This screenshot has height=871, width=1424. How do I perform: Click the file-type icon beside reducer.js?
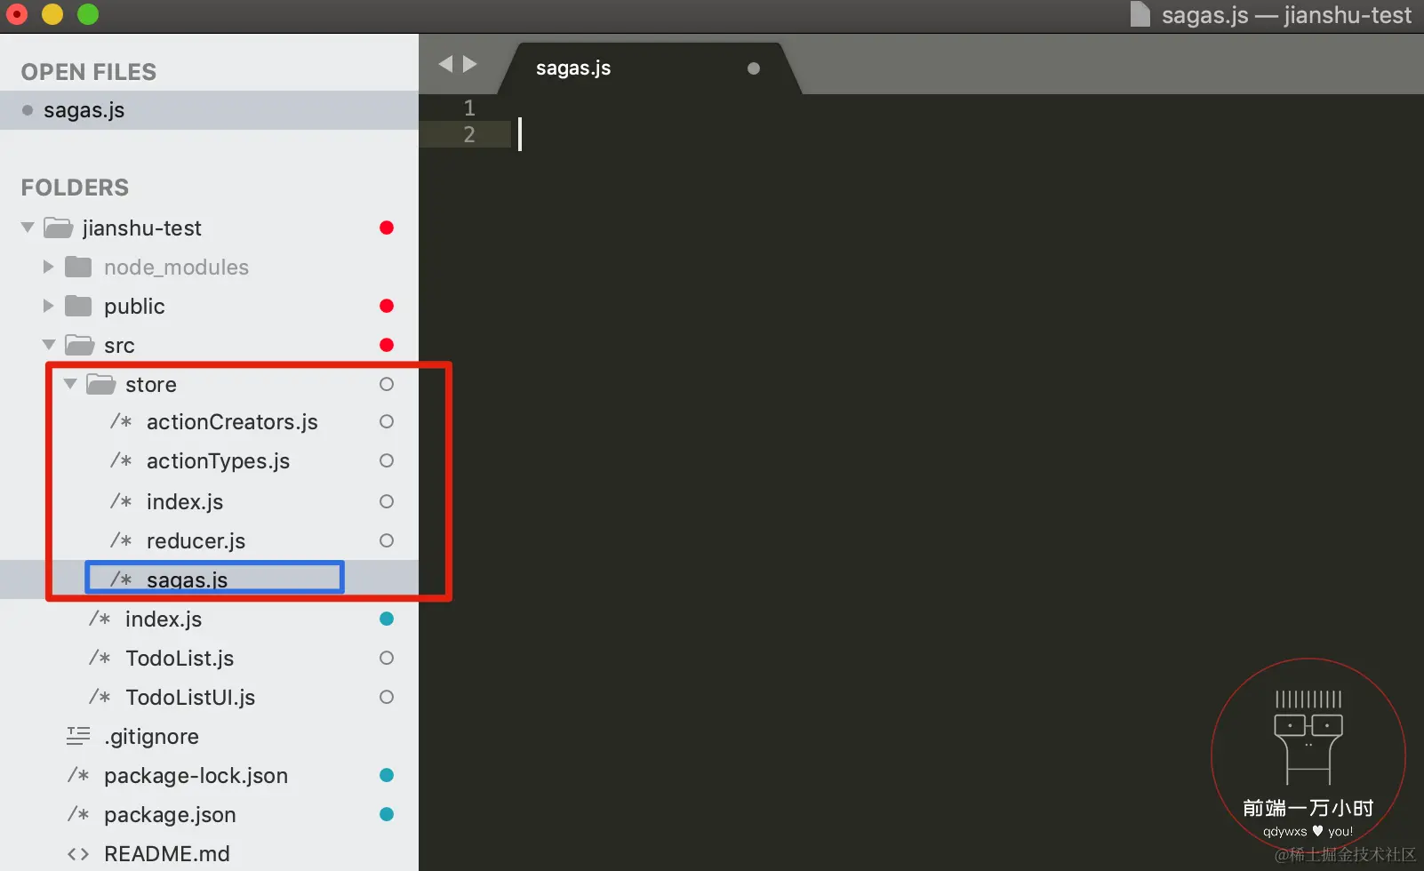coord(122,540)
